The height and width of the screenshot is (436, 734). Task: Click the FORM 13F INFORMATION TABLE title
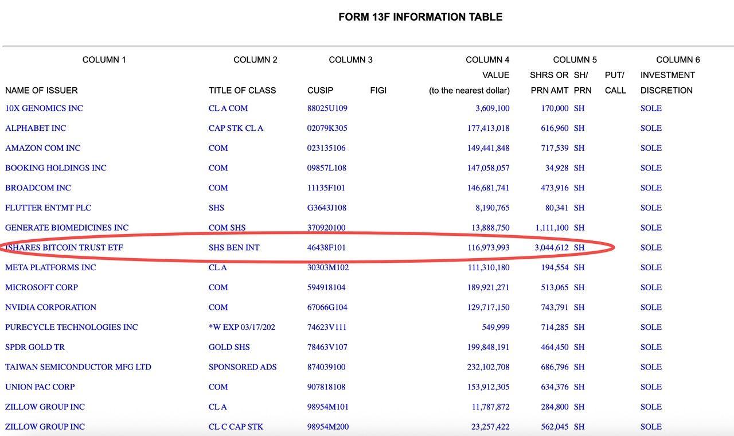(x=420, y=17)
